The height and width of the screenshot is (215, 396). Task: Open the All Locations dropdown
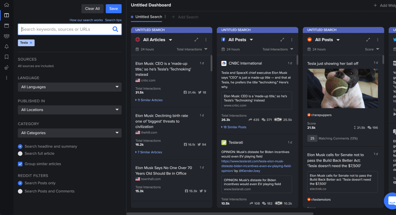70,110
